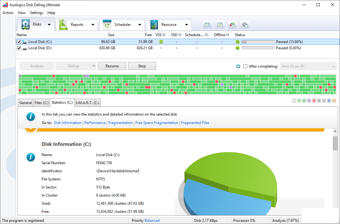340x224 pixels.
Task: Expand the Resource dropdown arrow
Action: coord(186,25)
